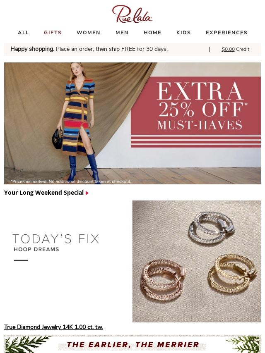265x353 pixels.
Task: Open the GIFTS menu item
Action: click(53, 33)
